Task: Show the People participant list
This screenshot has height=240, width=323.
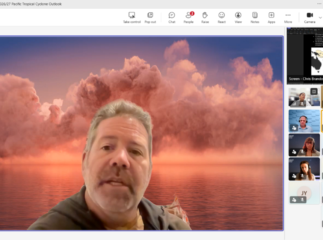Action: (189, 18)
